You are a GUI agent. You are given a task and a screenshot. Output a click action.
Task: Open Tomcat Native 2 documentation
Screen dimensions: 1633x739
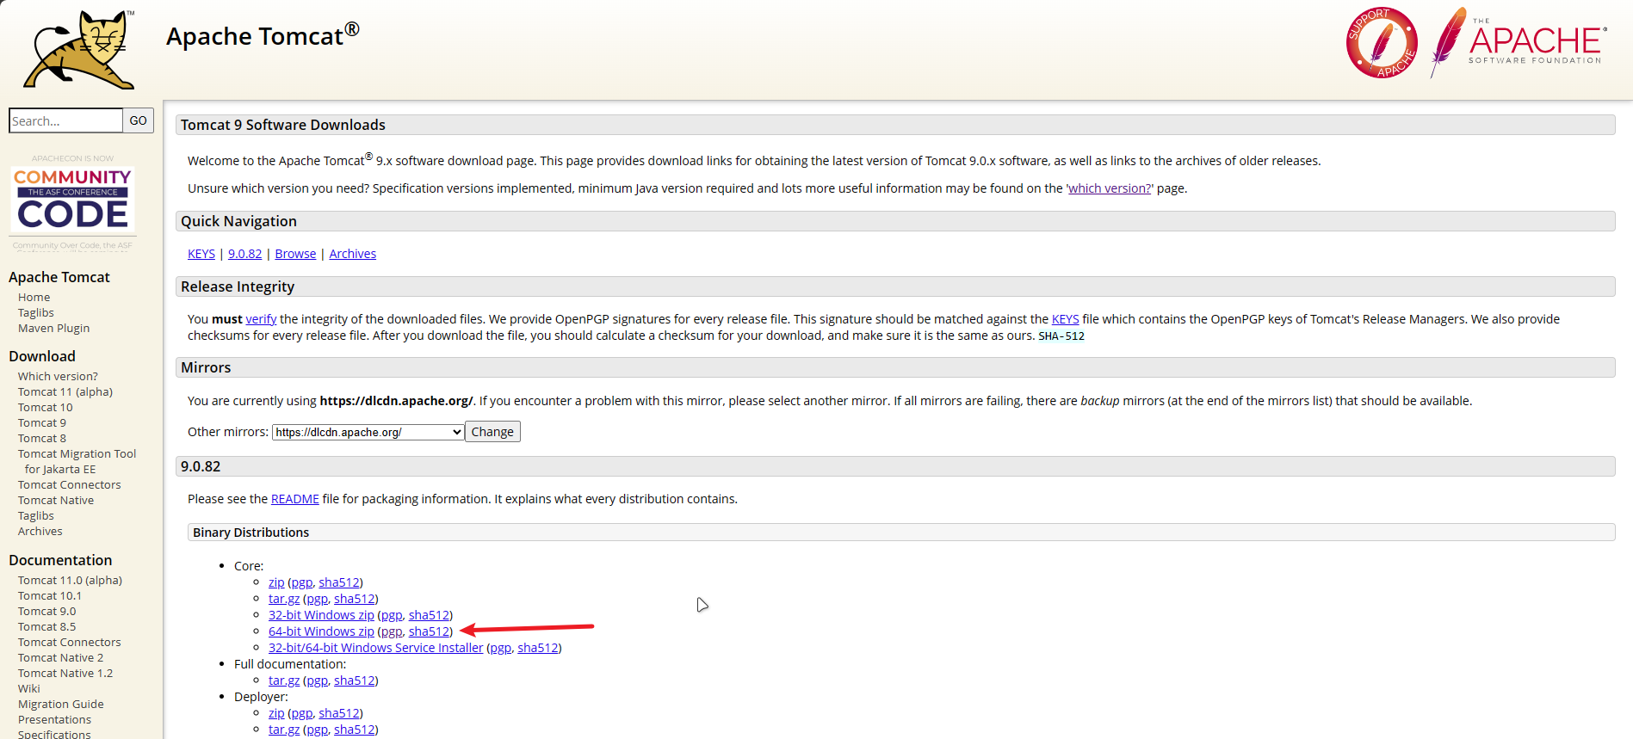pyautogui.click(x=60, y=658)
